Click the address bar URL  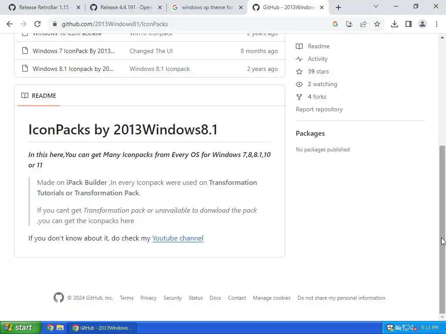pos(115,24)
